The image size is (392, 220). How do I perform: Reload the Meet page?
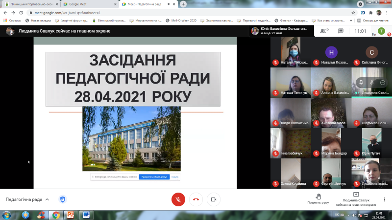(x=21, y=13)
